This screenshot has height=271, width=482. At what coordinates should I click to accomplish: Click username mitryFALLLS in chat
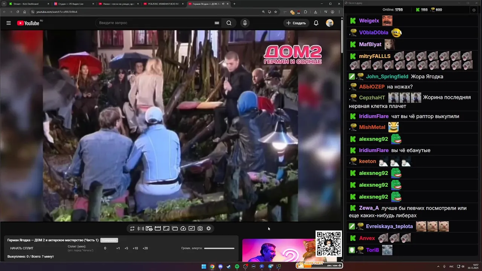(375, 56)
